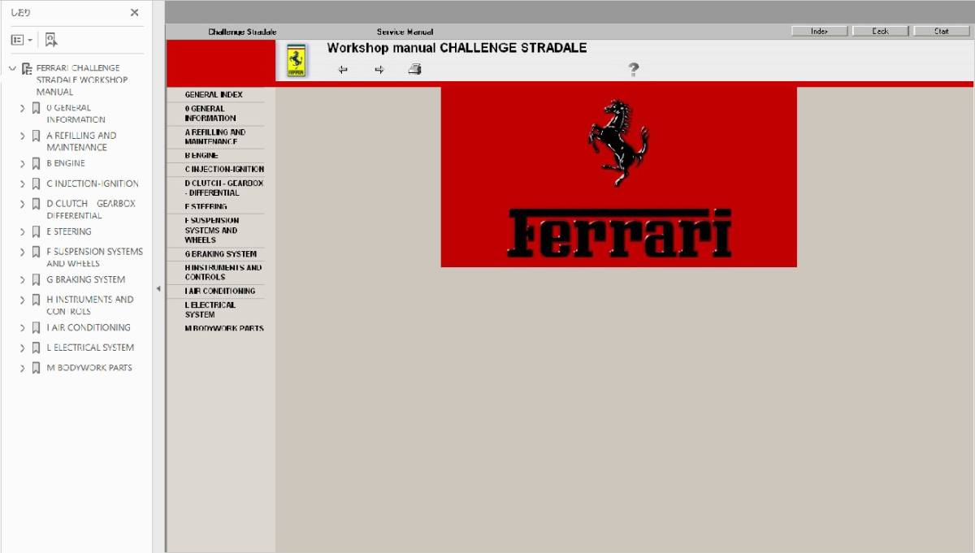Open F SUSPENSION SYSTEMS AND WHEELS bookmark text
Viewport: 975px width, 553px height.
tap(94, 257)
